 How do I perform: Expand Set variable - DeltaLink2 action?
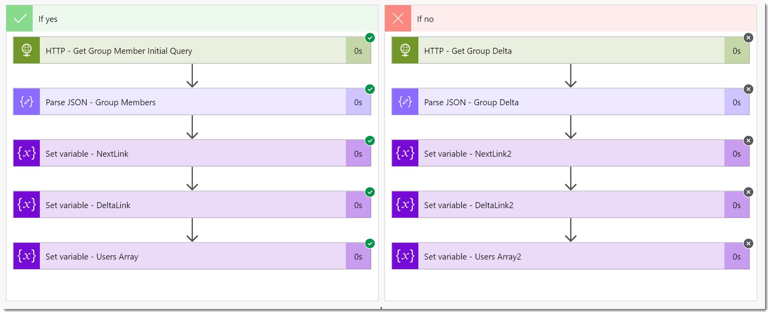[571, 205]
